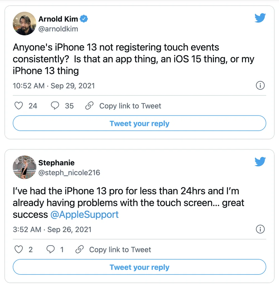This screenshot has width=279, height=287.
Task: Open the @steph_nicole216 handle link
Action: (69, 172)
